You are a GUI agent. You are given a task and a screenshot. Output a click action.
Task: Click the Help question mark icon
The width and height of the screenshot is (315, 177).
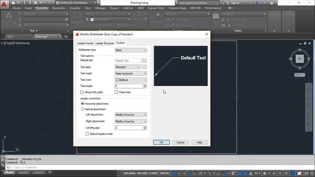pos(272,3)
